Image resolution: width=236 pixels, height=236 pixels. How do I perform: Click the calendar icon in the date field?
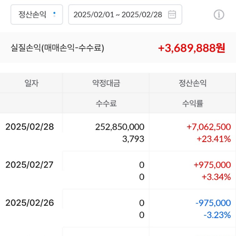(x=172, y=15)
